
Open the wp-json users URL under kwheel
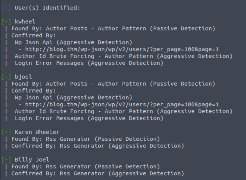[x=122, y=49]
